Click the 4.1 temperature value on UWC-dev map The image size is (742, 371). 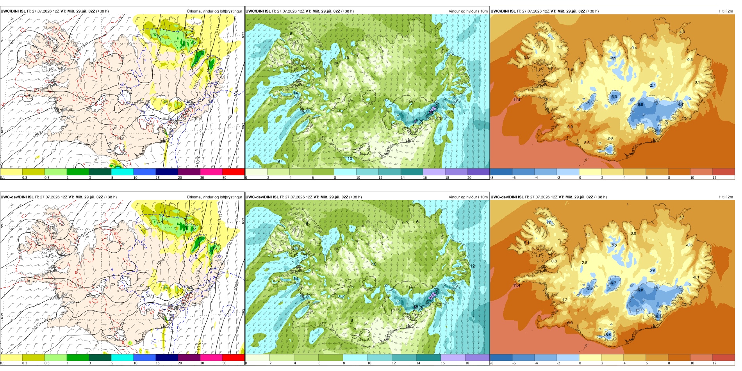point(682,218)
